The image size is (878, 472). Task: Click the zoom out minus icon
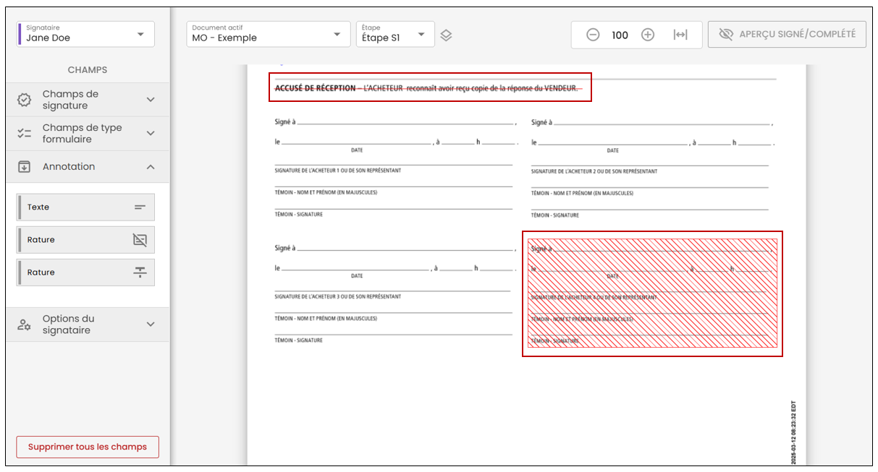[x=593, y=35]
